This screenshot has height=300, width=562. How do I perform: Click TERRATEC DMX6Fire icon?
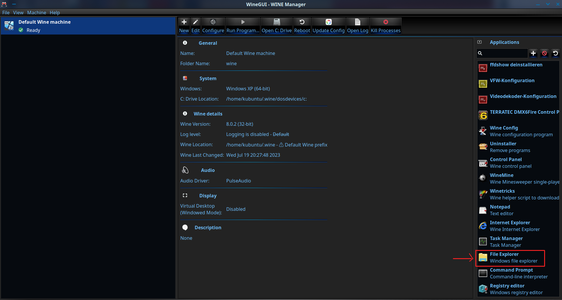coord(483,115)
